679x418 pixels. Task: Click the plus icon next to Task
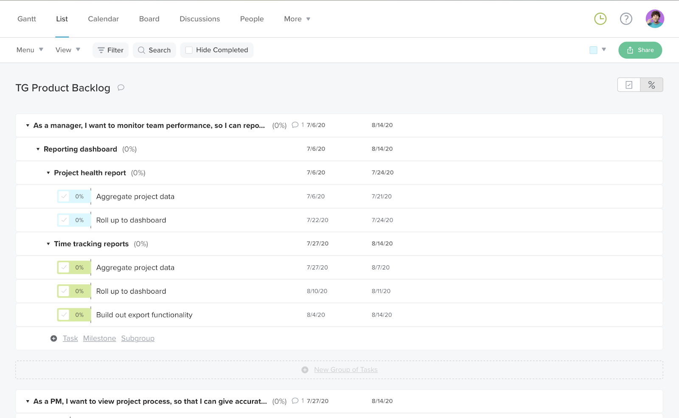click(53, 338)
